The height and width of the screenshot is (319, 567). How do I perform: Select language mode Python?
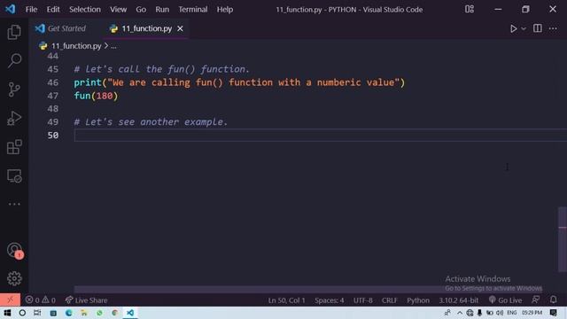coord(418,300)
